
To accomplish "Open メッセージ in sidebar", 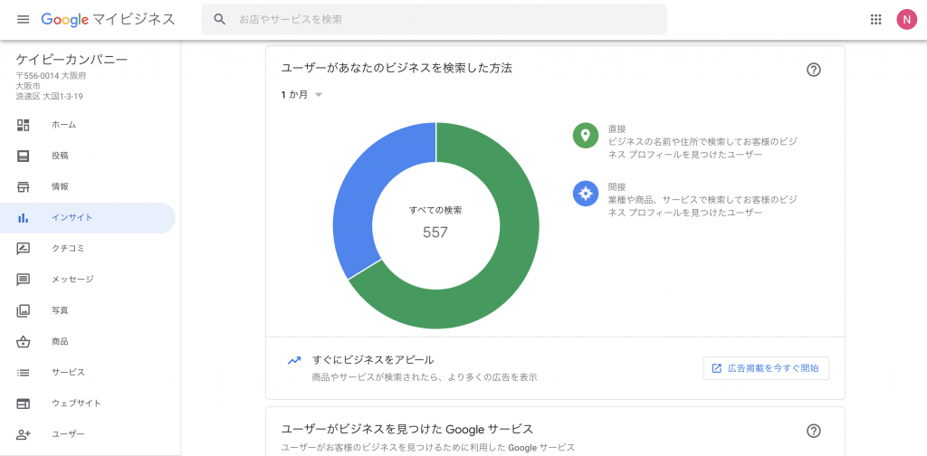I will (88, 280).
